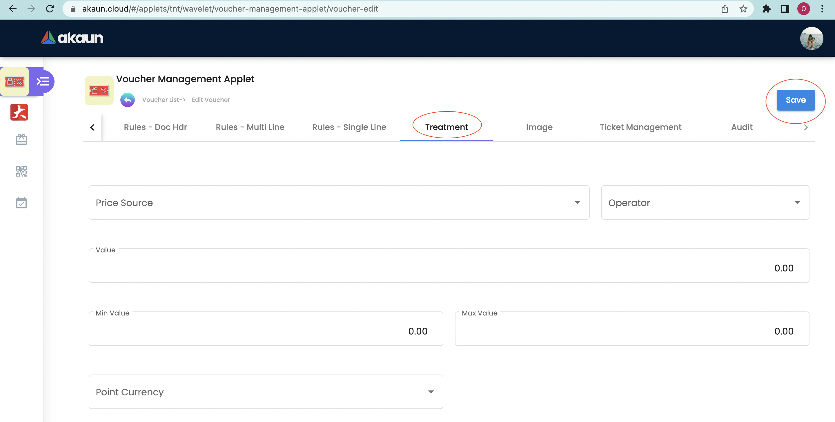Bookmark page with star icon

(x=743, y=9)
